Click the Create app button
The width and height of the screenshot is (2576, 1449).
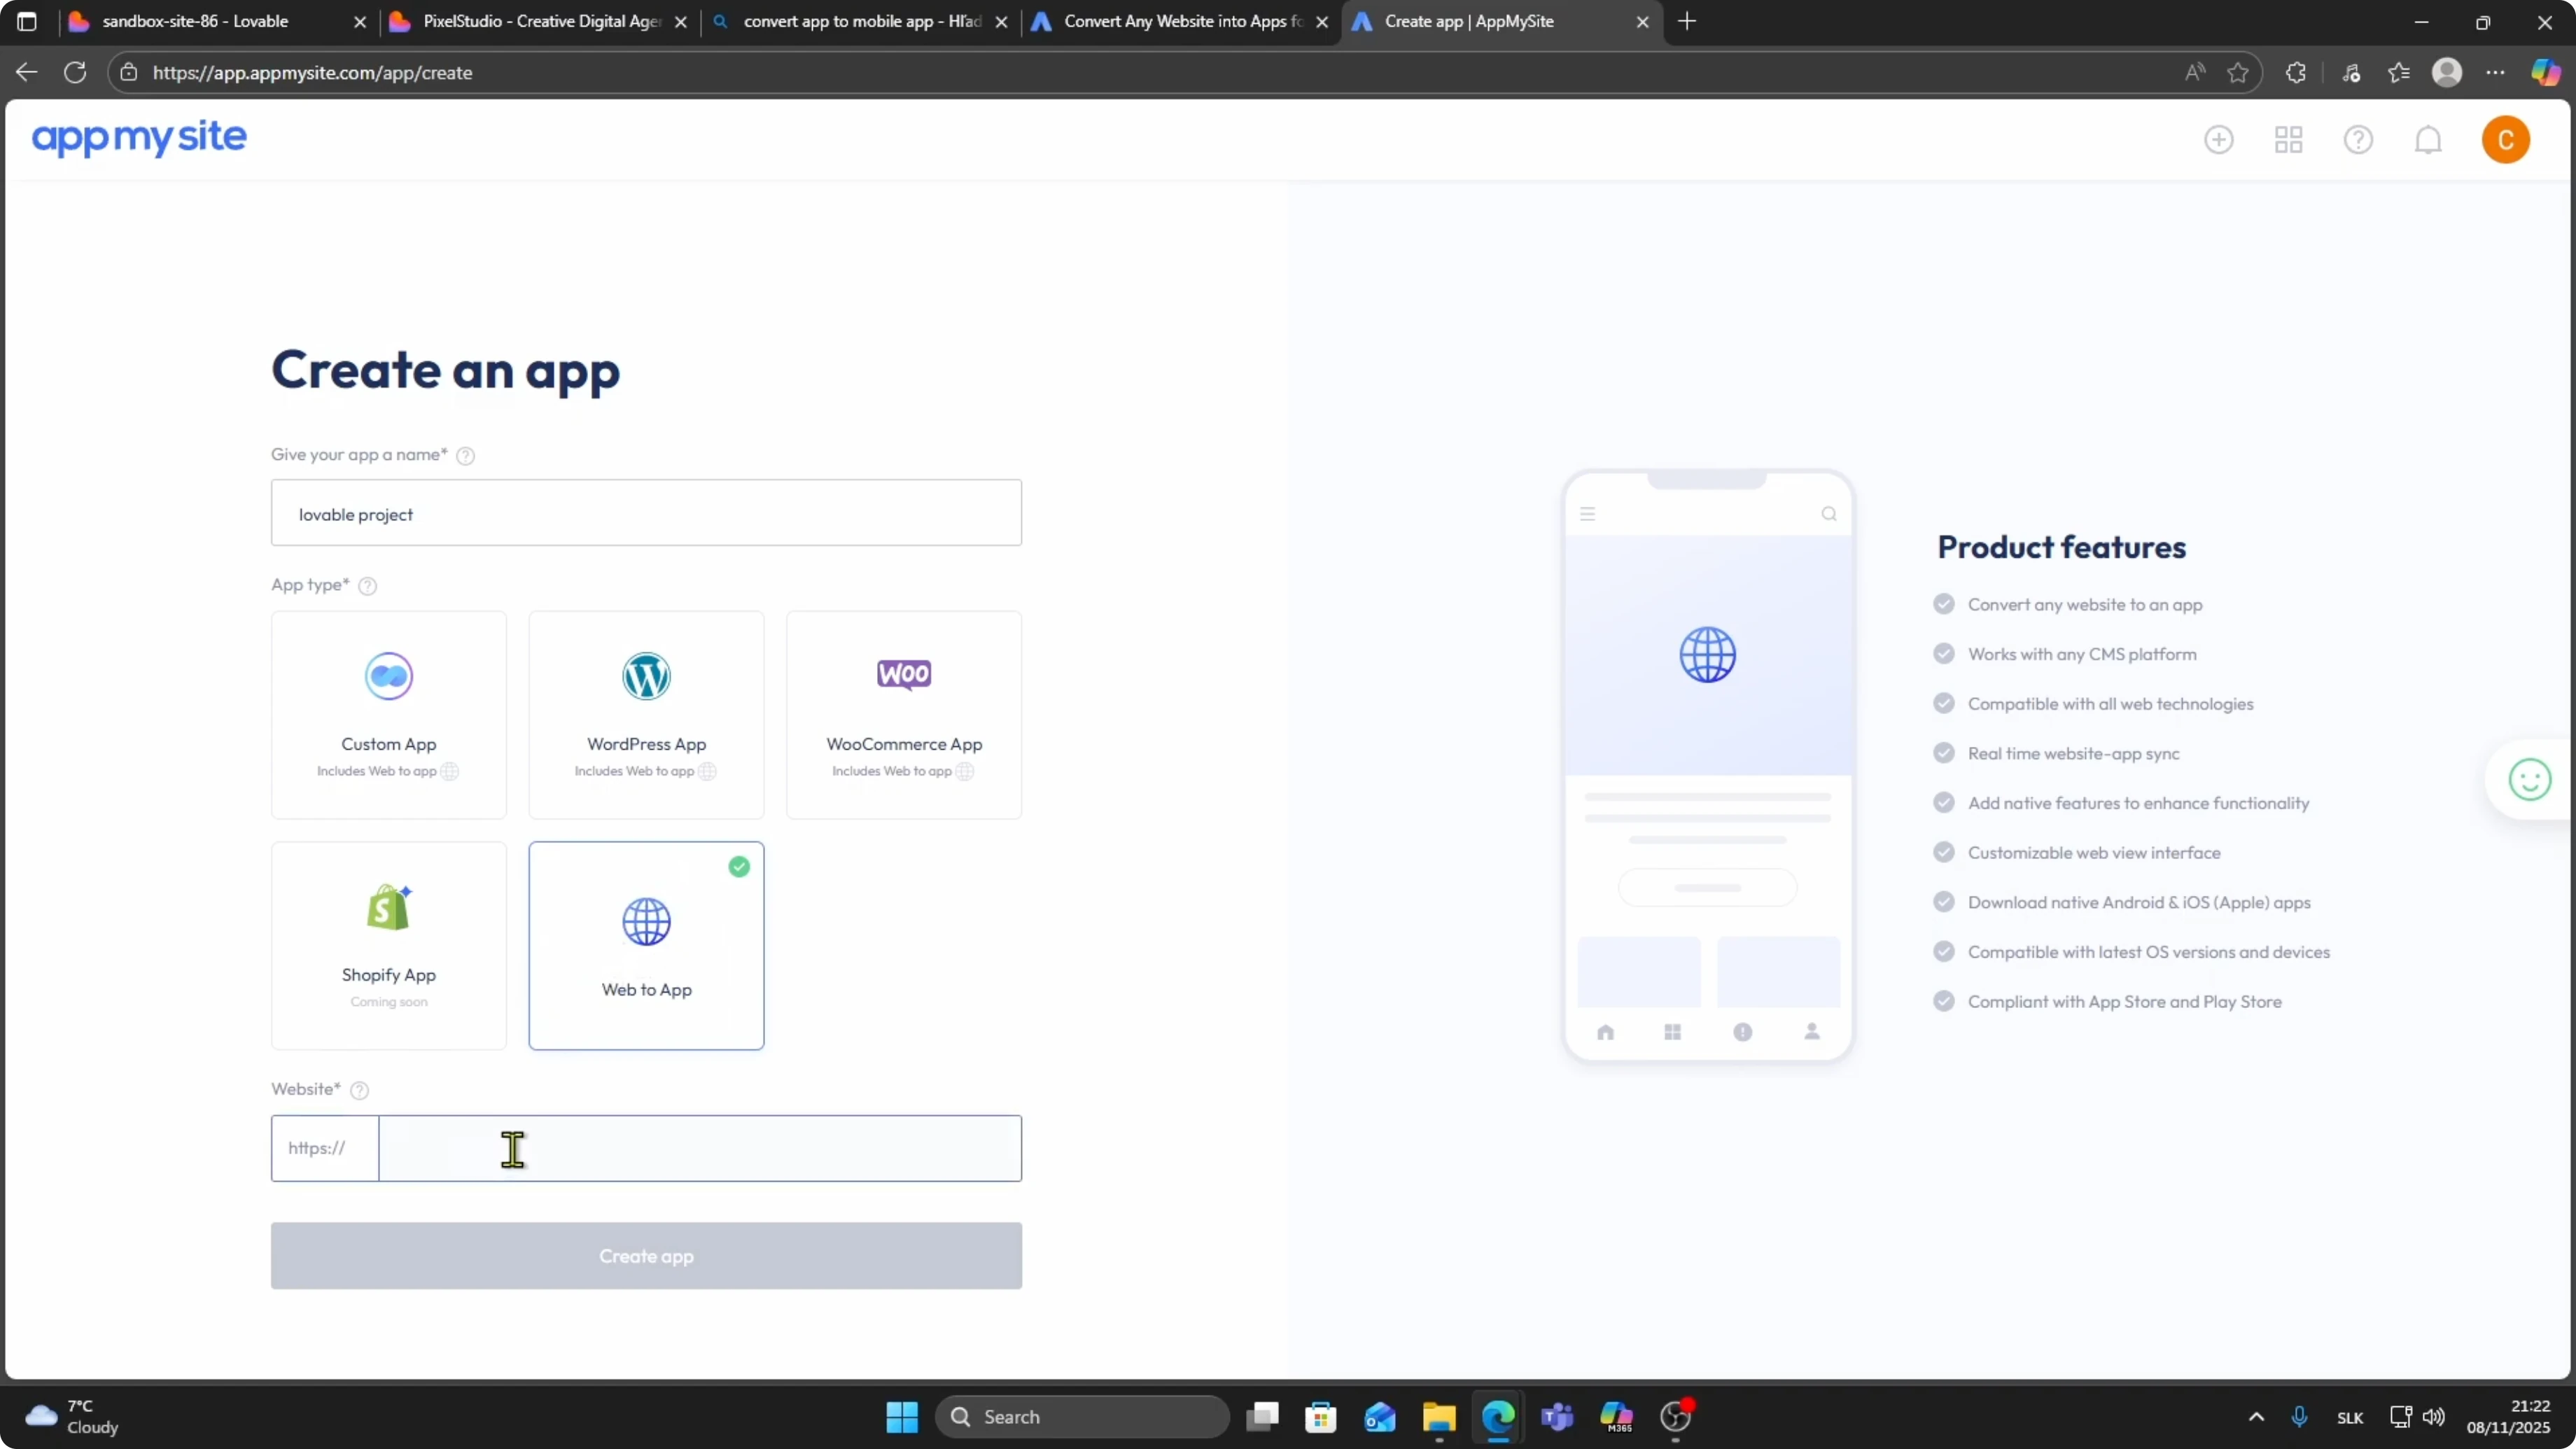pyautogui.click(x=647, y=1256)
